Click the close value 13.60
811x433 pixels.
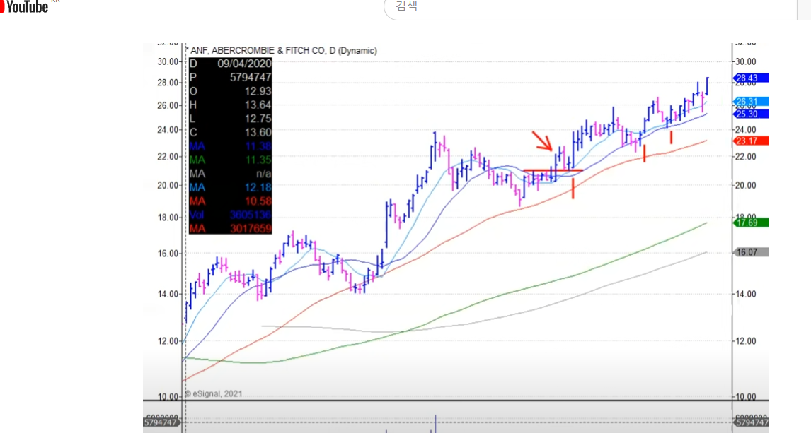pos(258,132)
